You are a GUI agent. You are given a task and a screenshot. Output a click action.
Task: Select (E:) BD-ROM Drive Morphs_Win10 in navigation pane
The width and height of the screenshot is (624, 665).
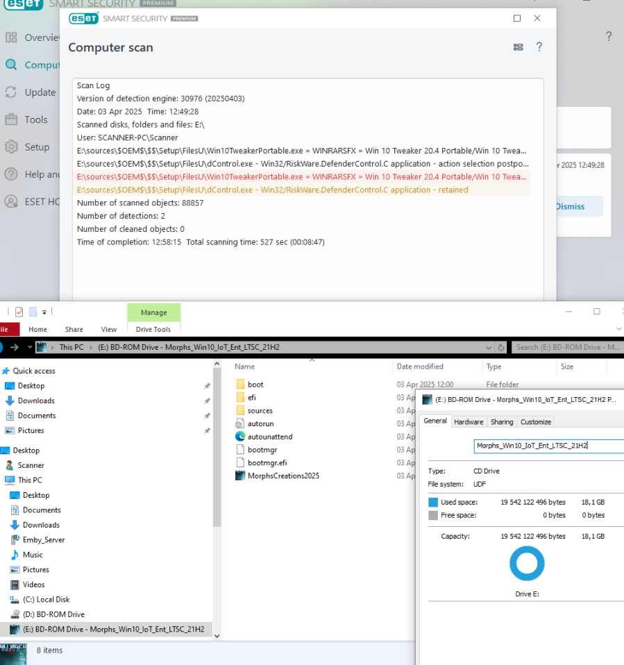107,630
